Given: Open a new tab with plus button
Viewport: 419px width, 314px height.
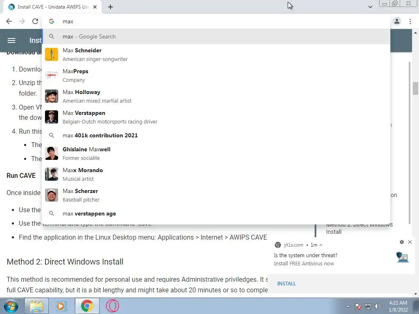Looking at the screenshot, I should click(x=110, y=7).
